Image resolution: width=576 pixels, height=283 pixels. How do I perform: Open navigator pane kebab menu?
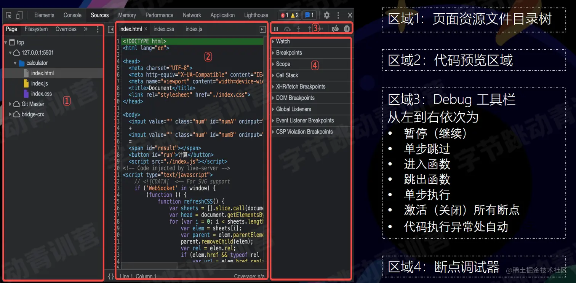pos(98,29)
